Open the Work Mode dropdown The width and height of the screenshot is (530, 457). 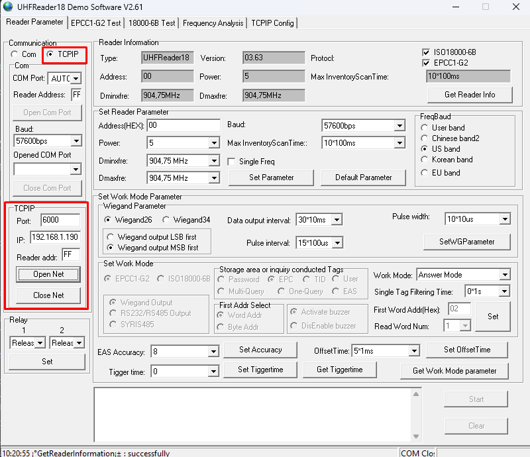click(x=504, y=275)
